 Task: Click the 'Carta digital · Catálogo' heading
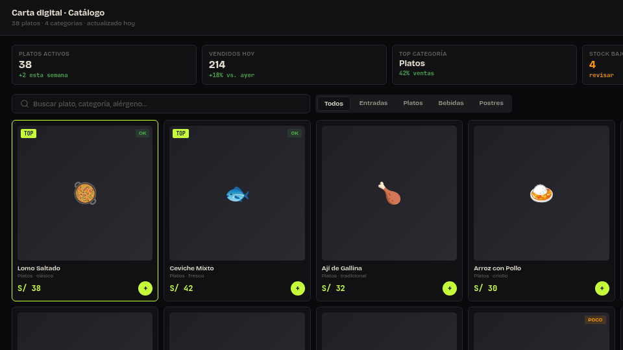58,13
